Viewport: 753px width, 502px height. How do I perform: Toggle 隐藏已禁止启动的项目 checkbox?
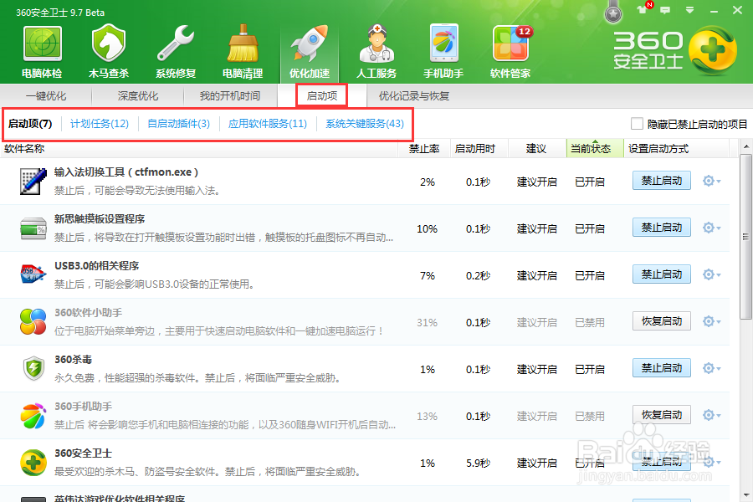pos(637,124)
